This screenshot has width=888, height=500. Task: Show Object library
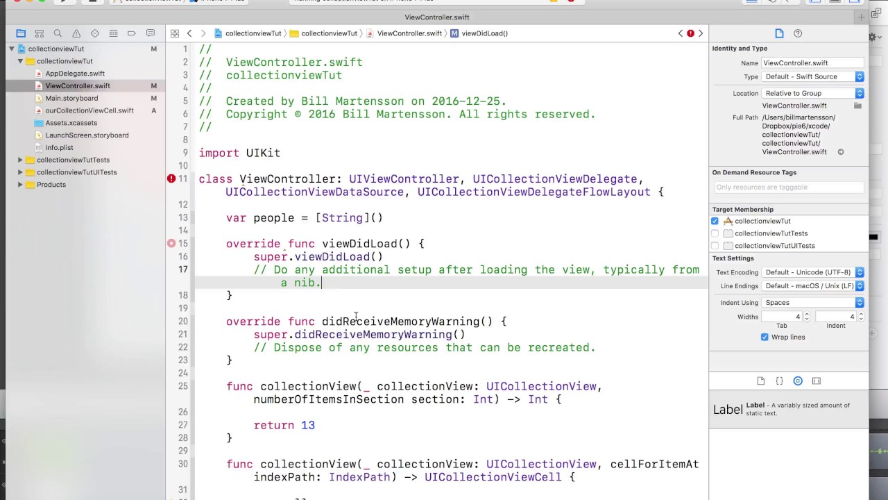coord(798,381)
